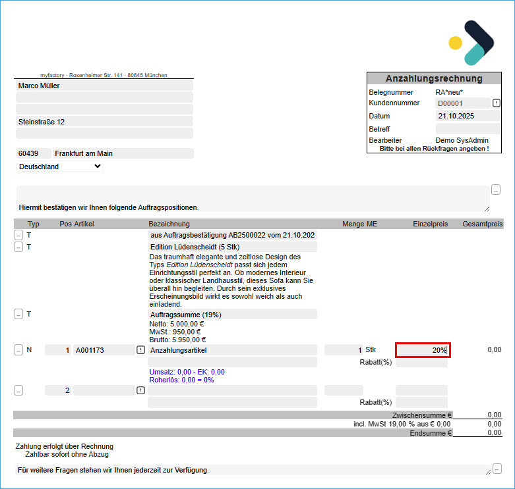Click the header text Hiermit bestätigen wir

253,199
